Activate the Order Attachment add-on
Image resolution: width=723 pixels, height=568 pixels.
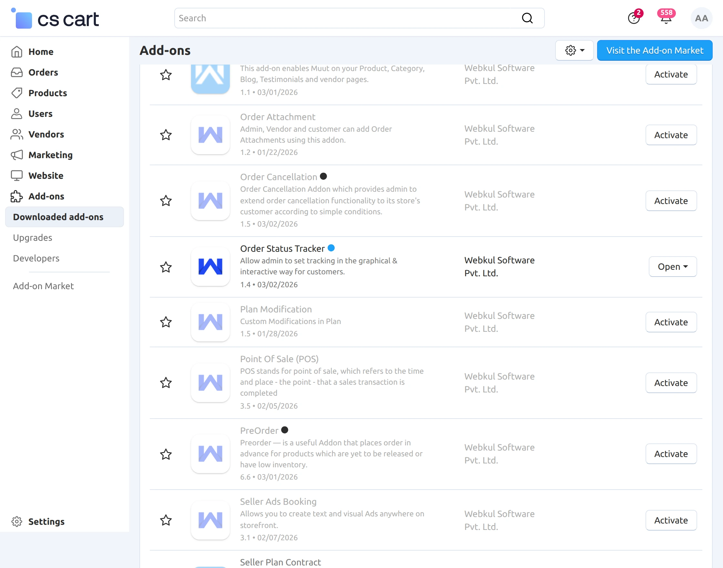point(671,135)
